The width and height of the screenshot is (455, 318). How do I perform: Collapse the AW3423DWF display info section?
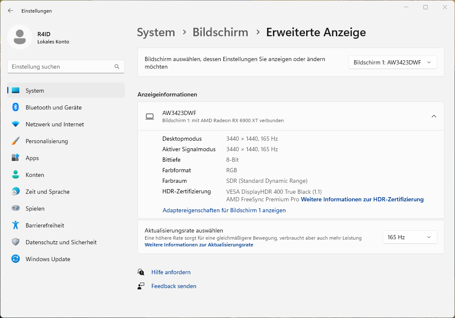[434, 116]
